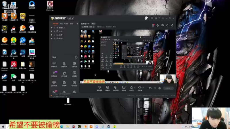Open the YY语音 desktop shortcut
This screenshot has width=230, height=129.
point(23,17)
